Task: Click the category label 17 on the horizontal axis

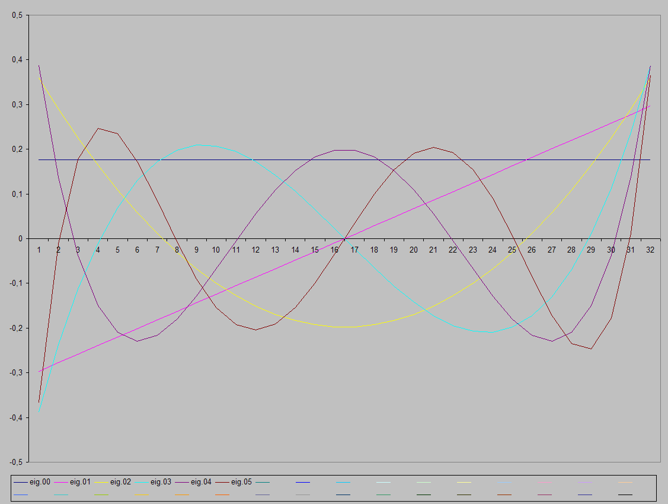Action: point(354,250)
